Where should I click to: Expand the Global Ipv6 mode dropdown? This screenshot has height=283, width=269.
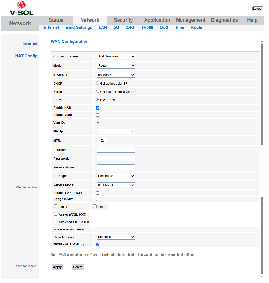[x=116, y=237]
